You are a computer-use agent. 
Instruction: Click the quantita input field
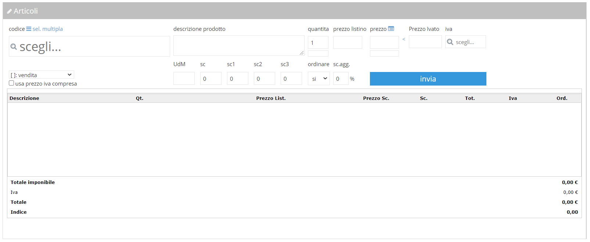point(318,42)
